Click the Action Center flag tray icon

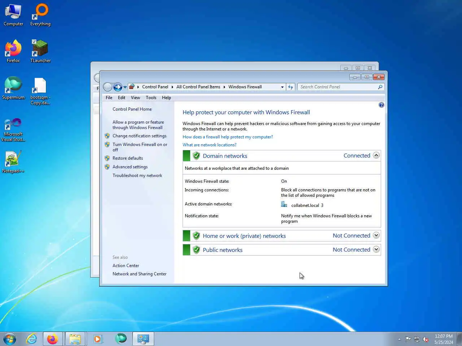pos(408,339)
